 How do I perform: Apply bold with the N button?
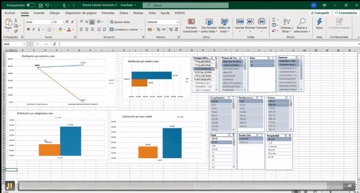coord(28,29)
